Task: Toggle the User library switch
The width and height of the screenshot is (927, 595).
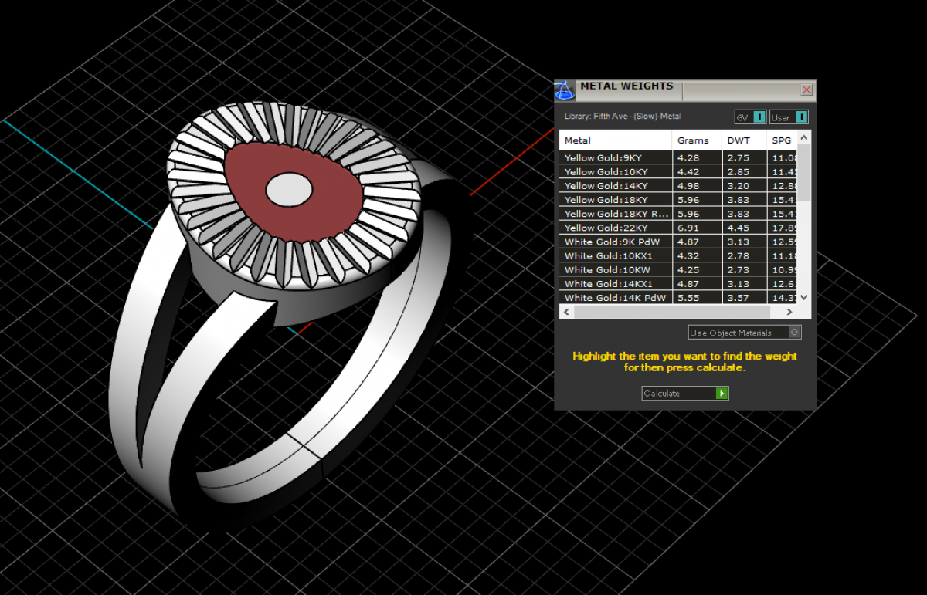Action: click(800, 117)
